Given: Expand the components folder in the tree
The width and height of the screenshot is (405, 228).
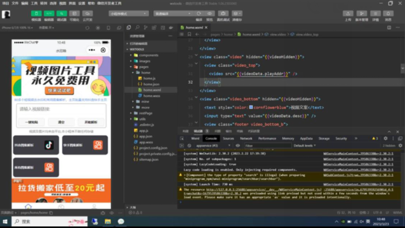Looking at the screenshot, I should point(131,55).
